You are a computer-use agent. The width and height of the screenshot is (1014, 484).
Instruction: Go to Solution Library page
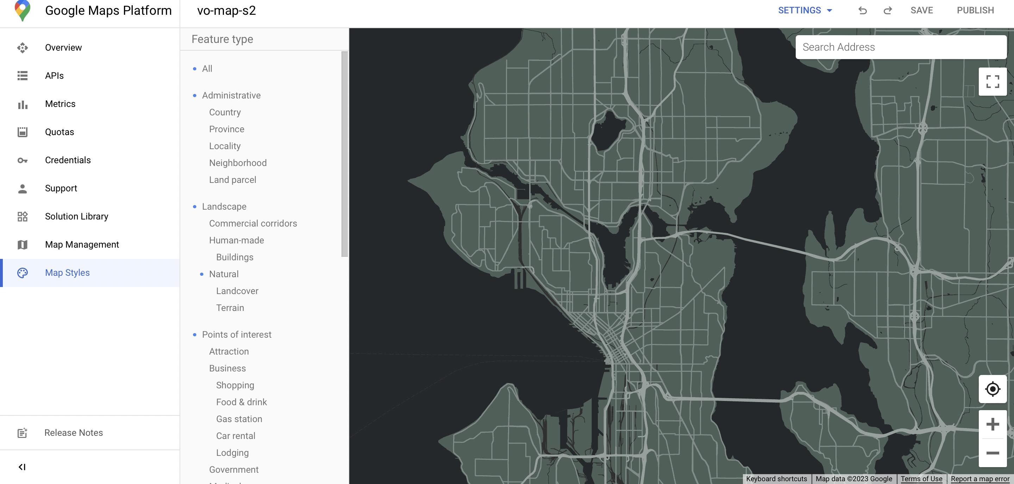[76, 216]
